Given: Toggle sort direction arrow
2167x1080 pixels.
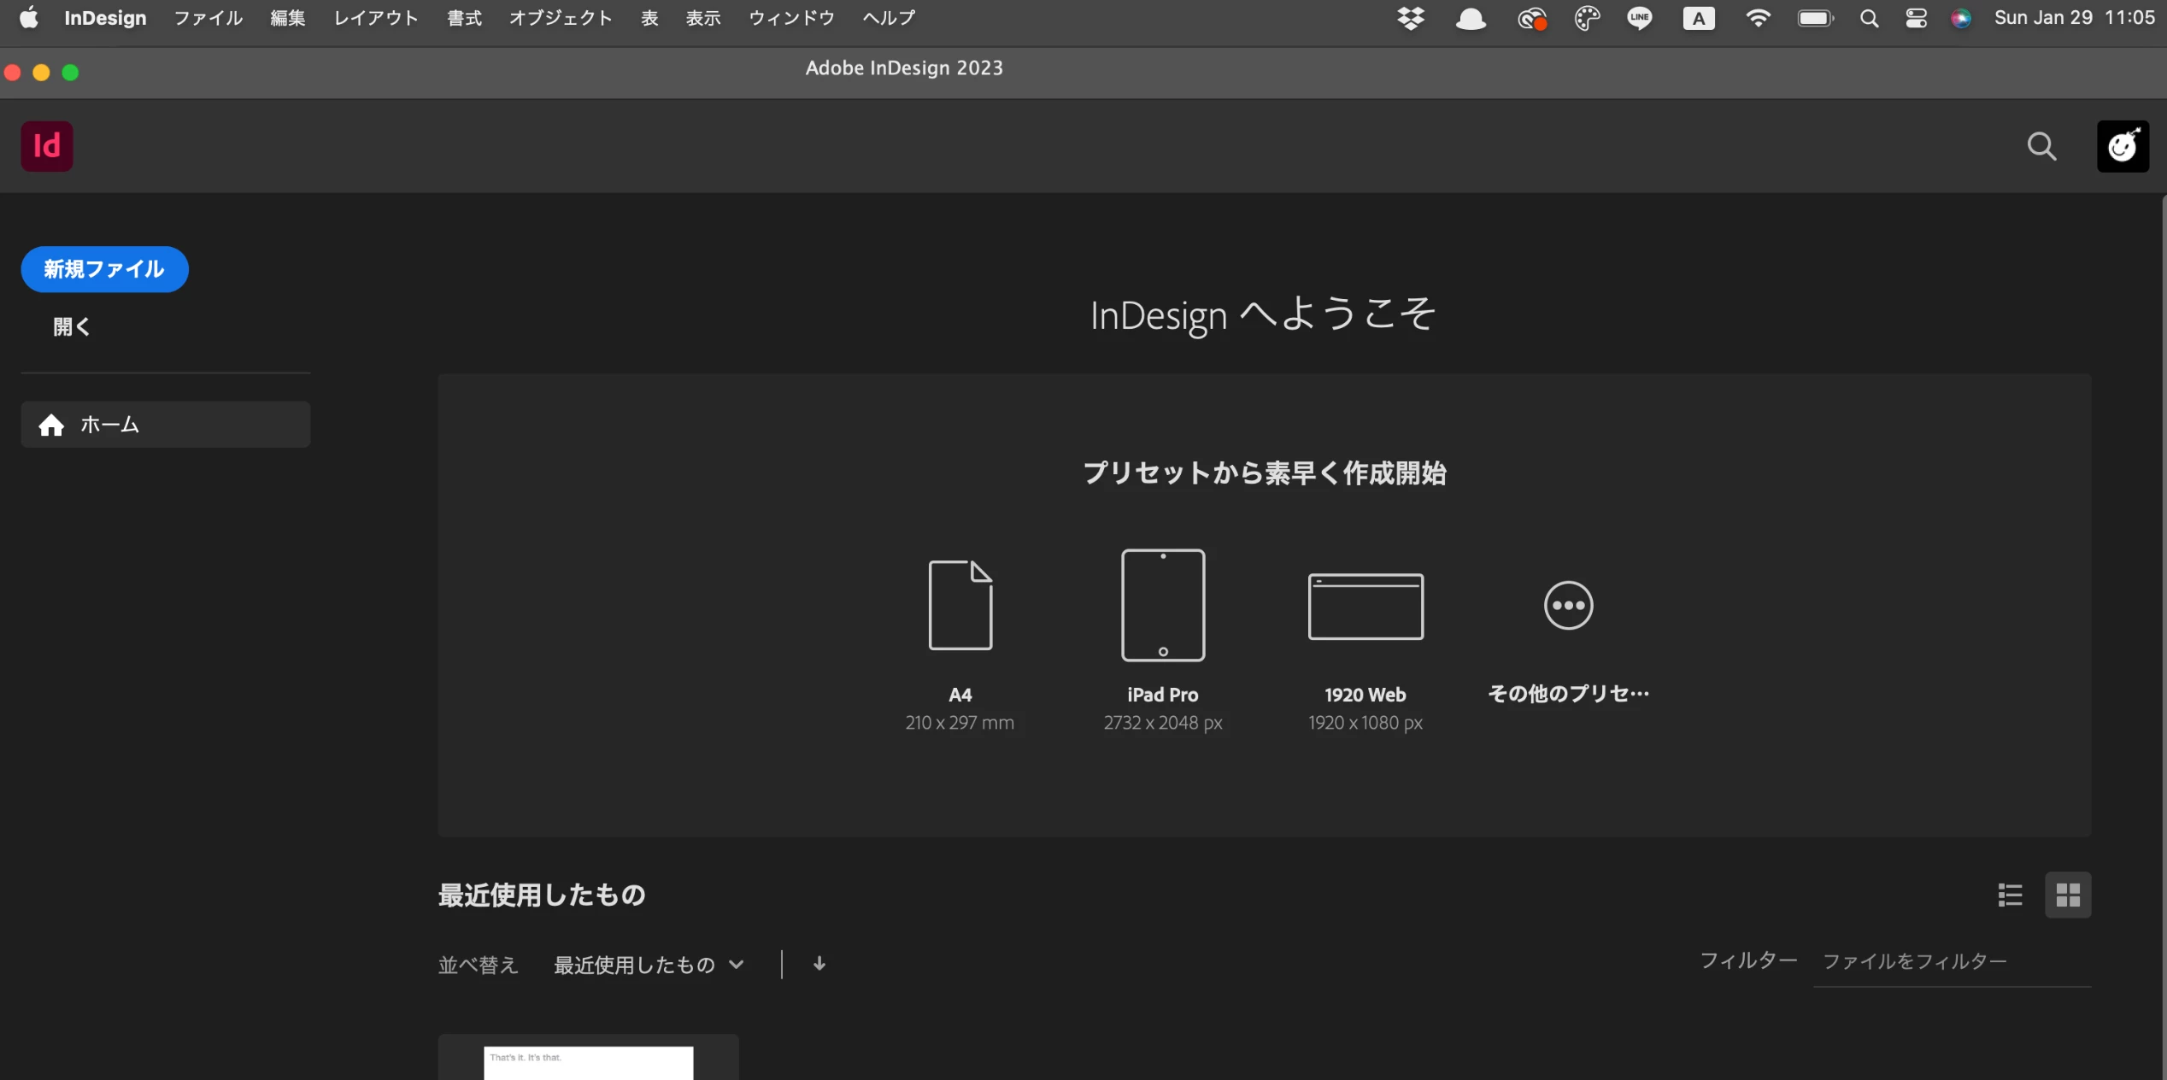Looking at the screenshot, I should [819, 964].
